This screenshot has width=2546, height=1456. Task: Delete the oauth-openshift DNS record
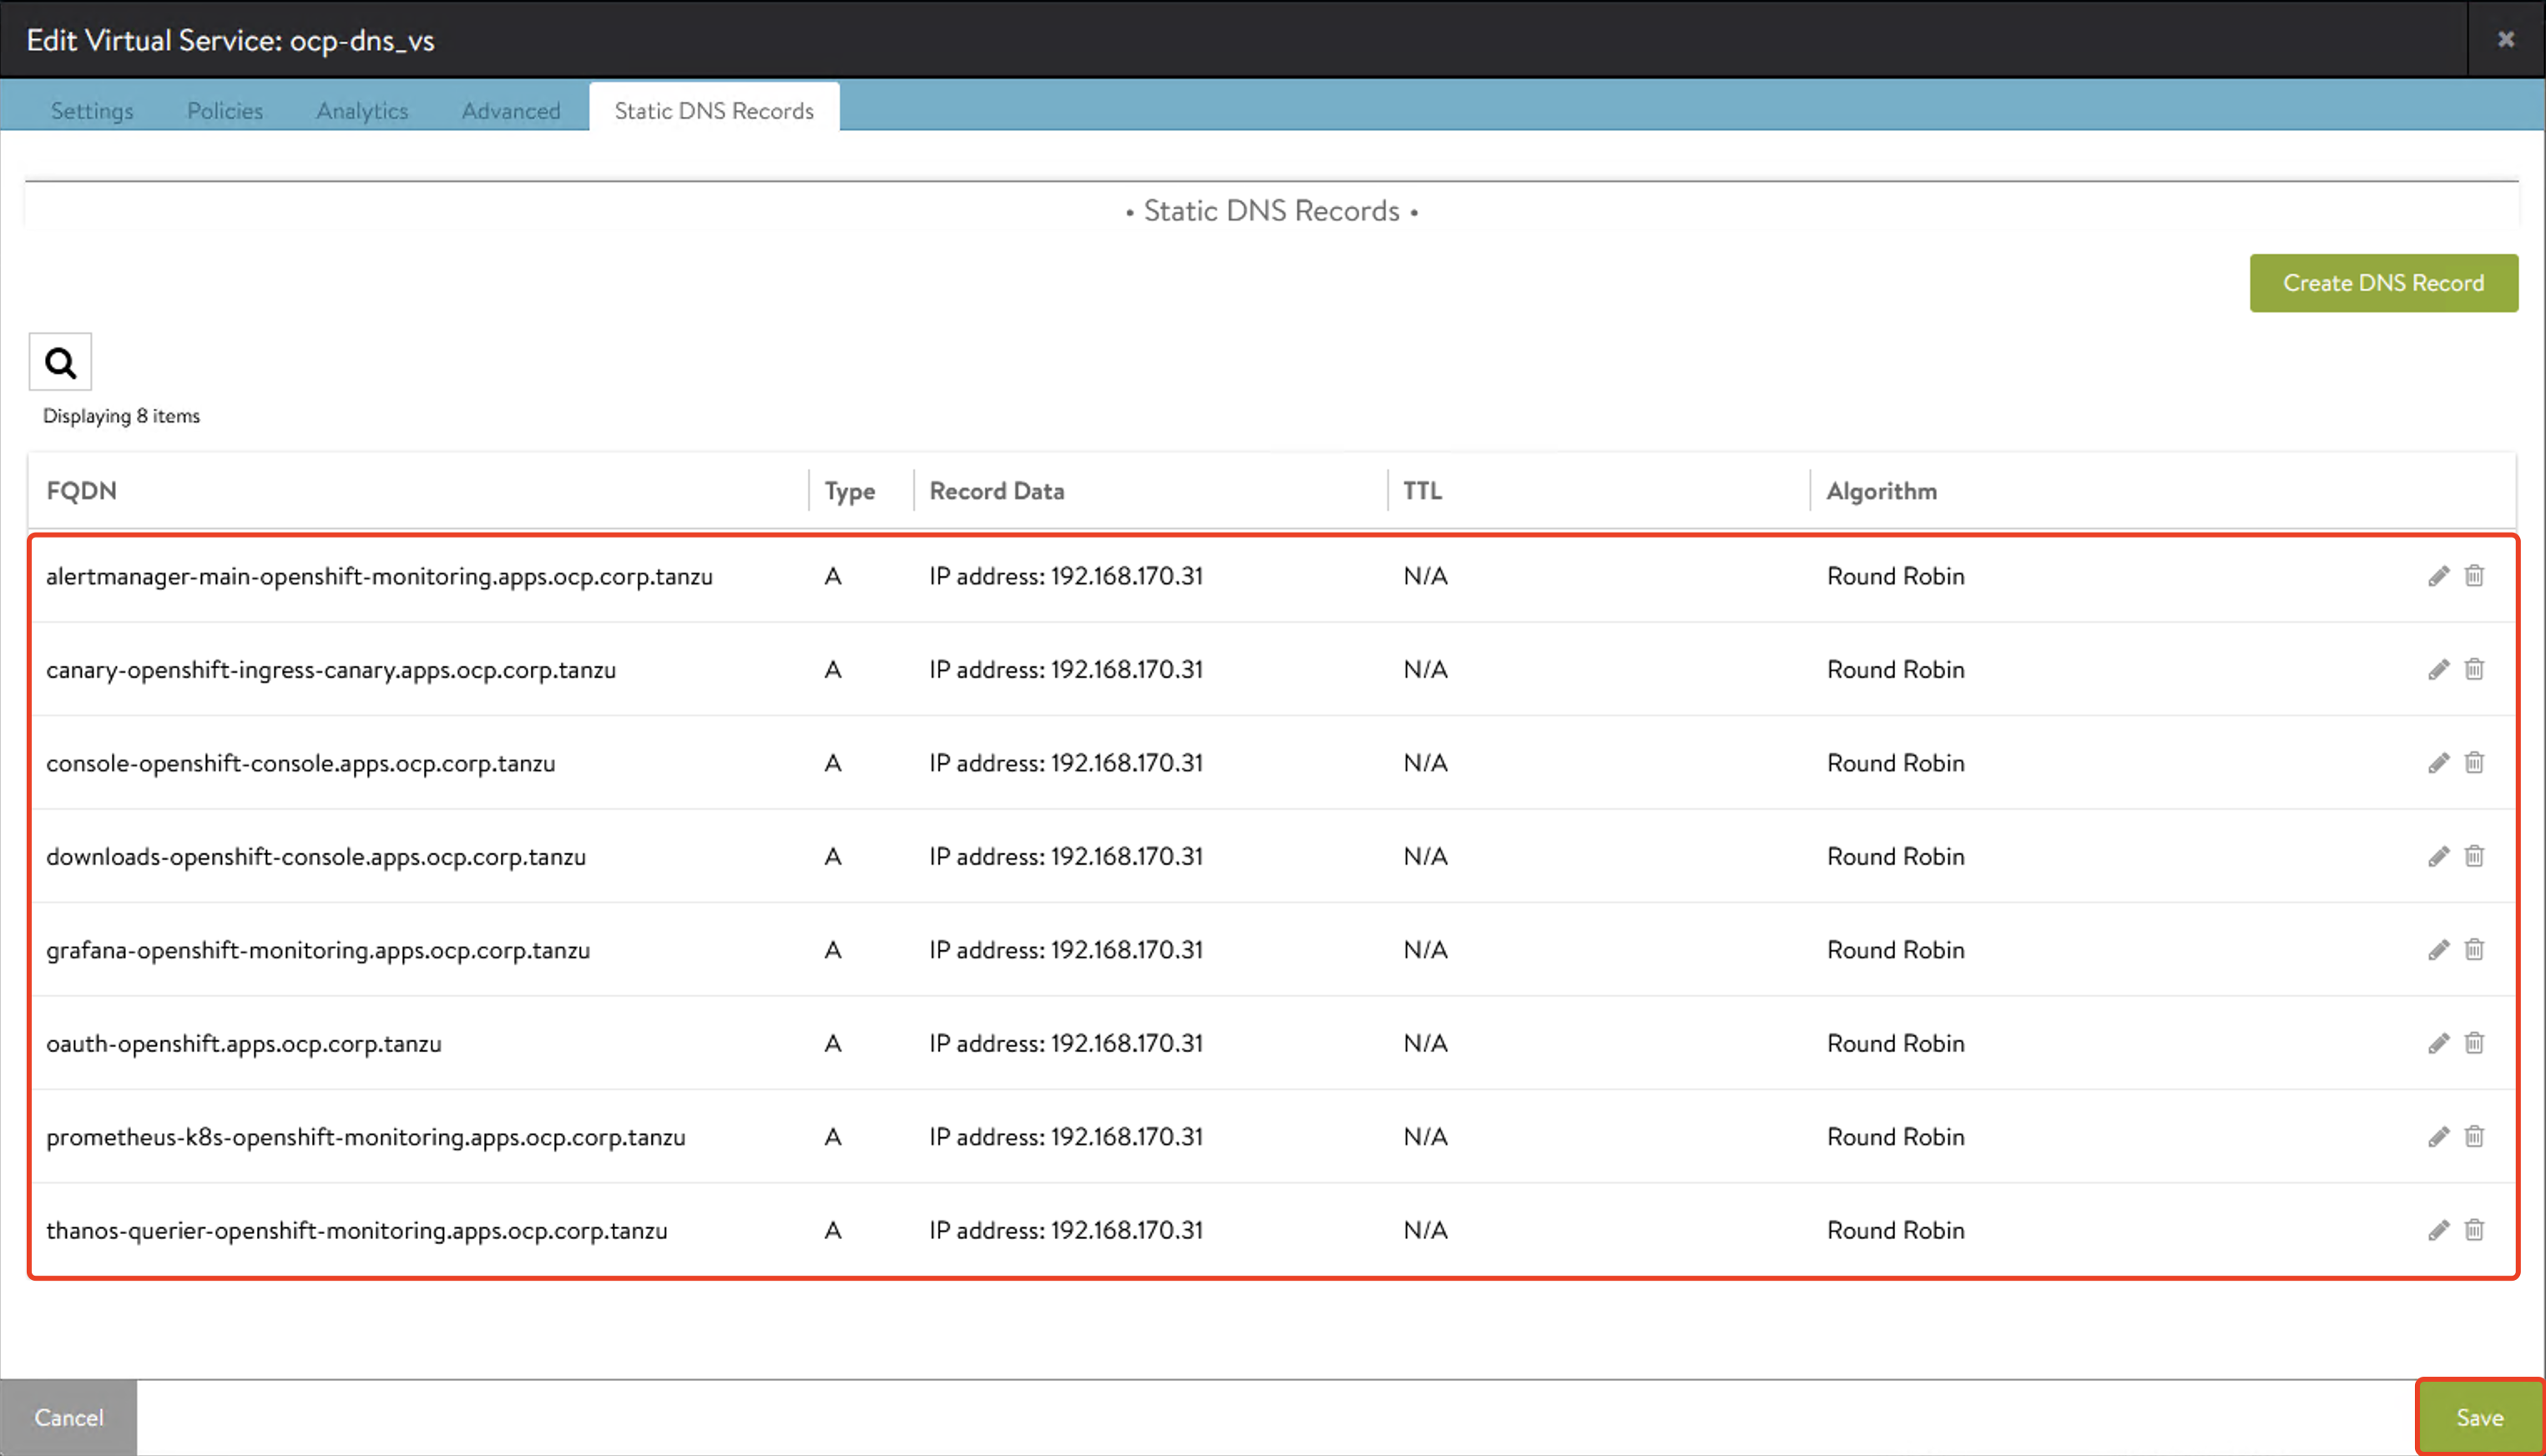2474,1043
